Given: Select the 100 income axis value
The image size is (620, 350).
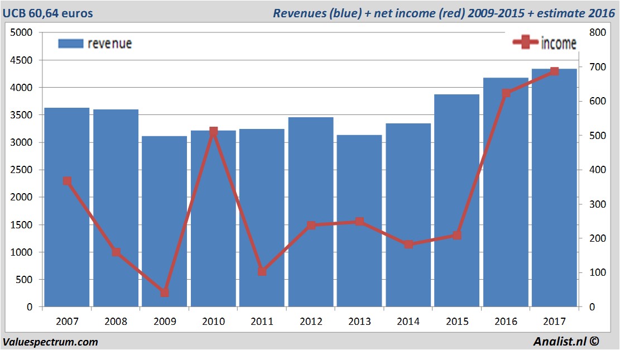Looking at the screenshot, I should coord(598,272).
